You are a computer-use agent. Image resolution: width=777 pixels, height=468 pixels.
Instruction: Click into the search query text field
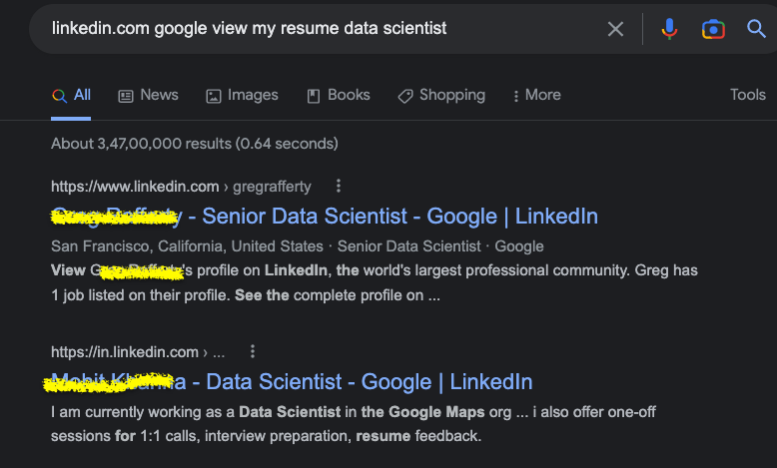pyautogui.click(x=300, y=29)
